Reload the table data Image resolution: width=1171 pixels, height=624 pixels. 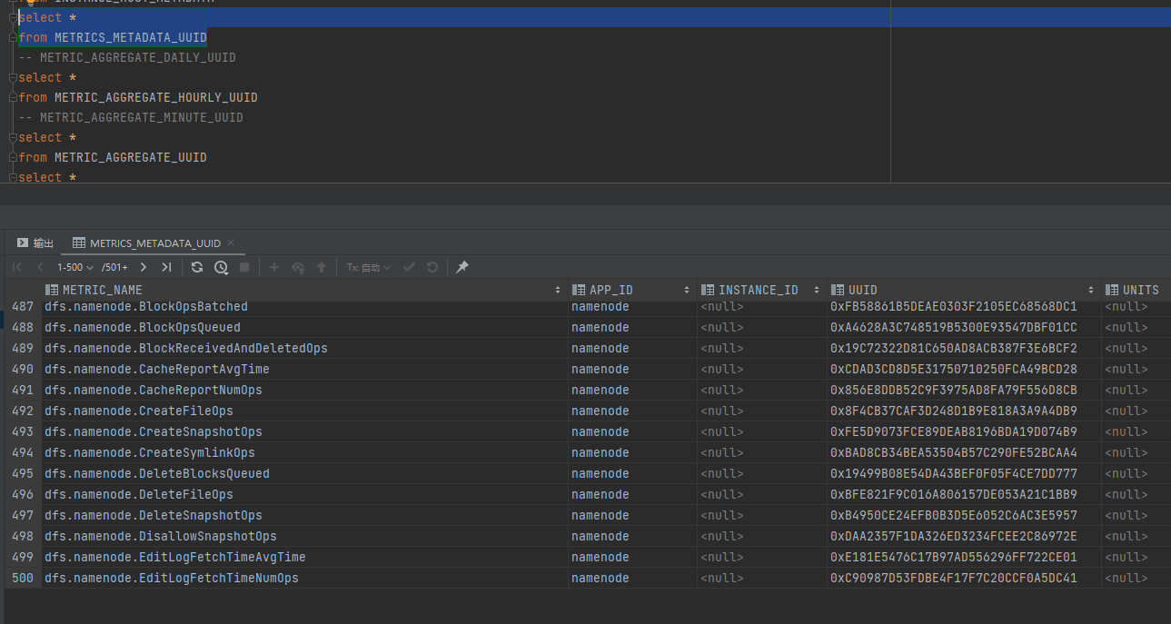pyautogui.click(x=197, y=267)
